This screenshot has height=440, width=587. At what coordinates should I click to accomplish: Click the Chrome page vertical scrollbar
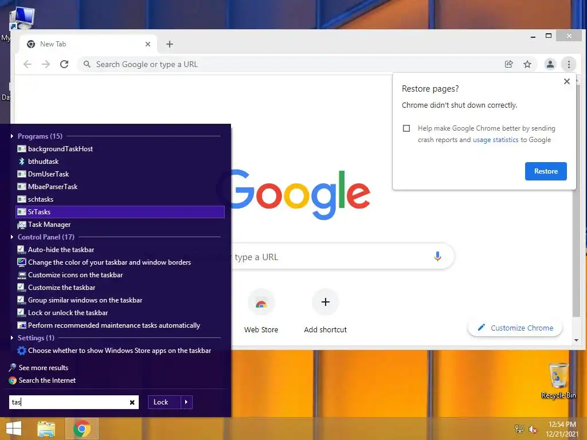point(576,200)
